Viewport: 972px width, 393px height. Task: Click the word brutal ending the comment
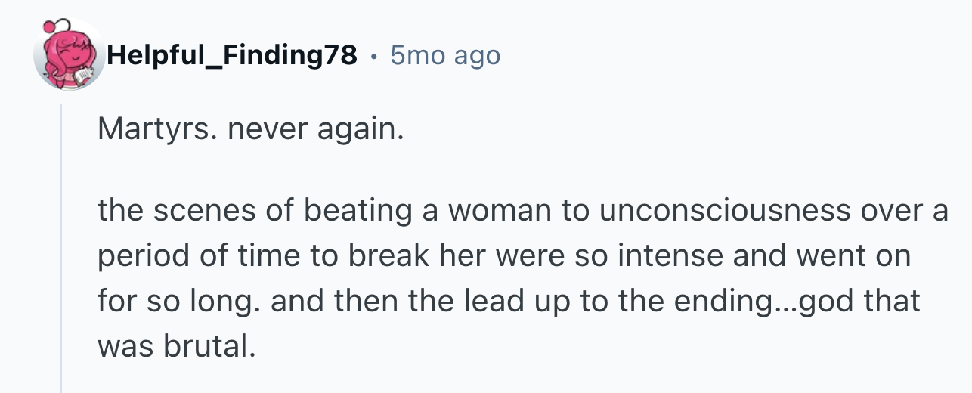click(207, 347)
